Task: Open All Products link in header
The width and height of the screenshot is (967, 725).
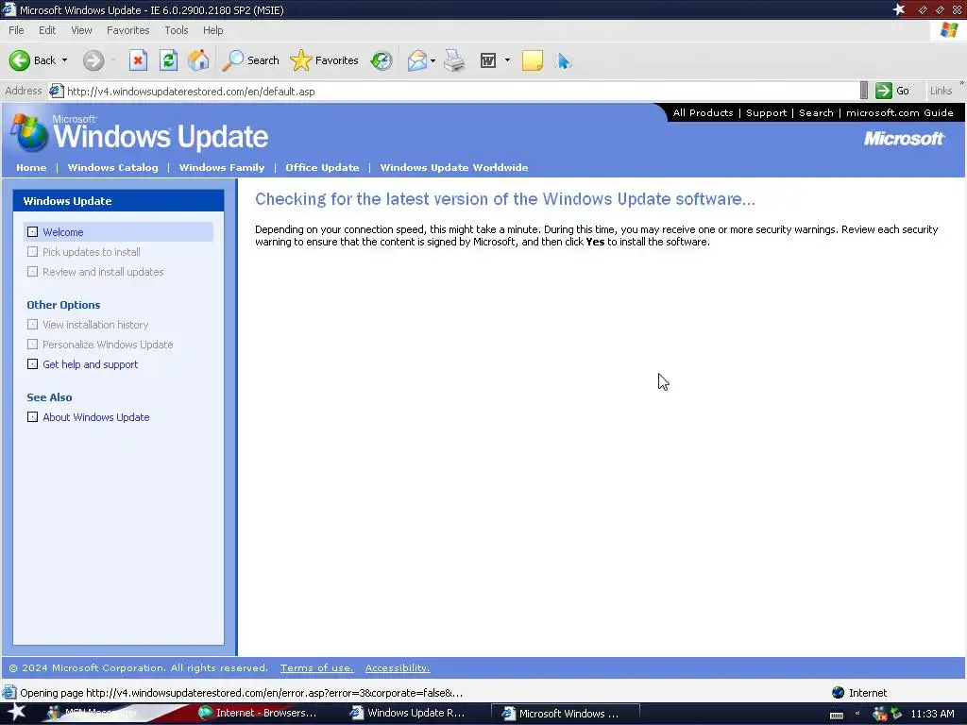Action: (703, 113)
